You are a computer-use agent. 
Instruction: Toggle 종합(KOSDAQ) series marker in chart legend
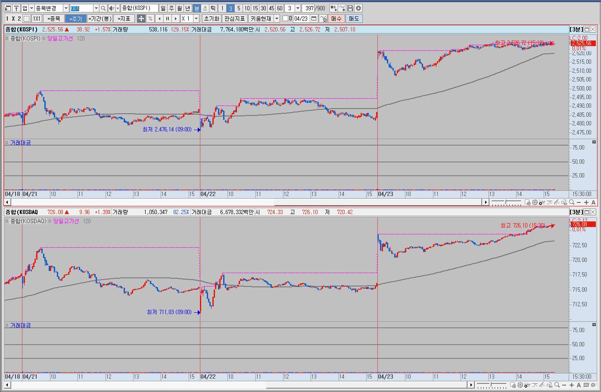(7, 221)
